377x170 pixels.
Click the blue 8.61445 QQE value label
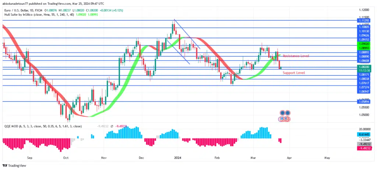click(x=363, y=135)
